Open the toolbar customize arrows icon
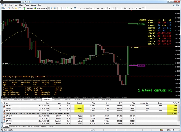 (x=143, y=8)
